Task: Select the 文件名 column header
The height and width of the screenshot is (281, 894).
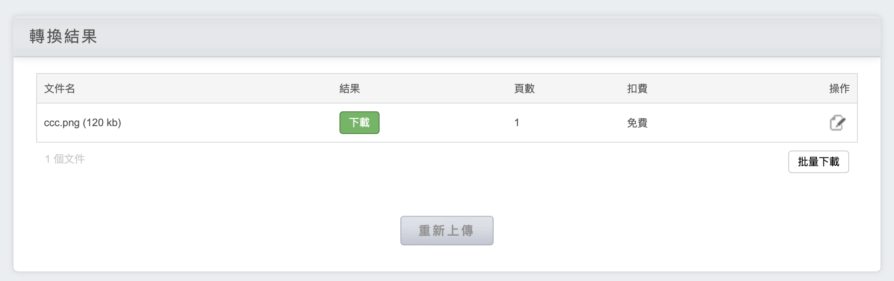Action: (x=60, y=89)
